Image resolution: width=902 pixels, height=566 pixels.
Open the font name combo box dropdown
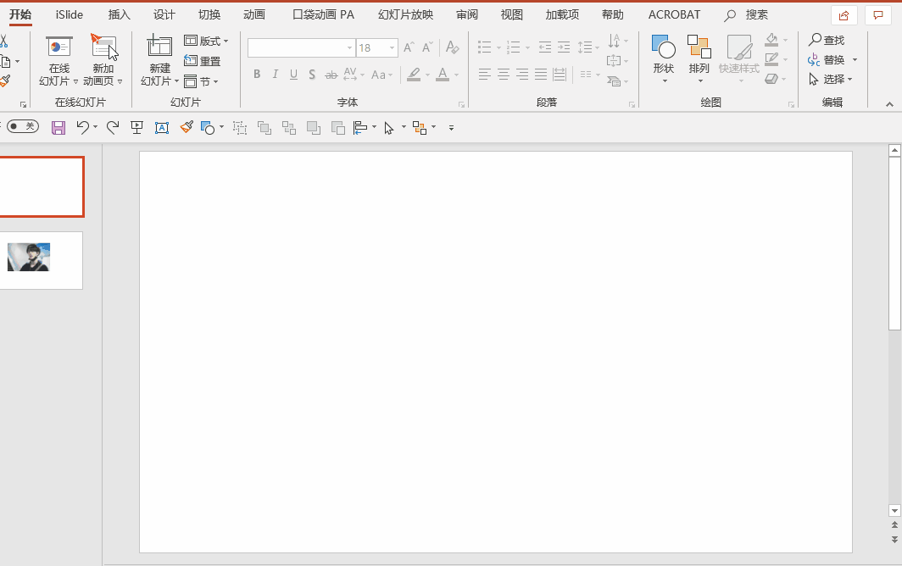pos(349,47)
